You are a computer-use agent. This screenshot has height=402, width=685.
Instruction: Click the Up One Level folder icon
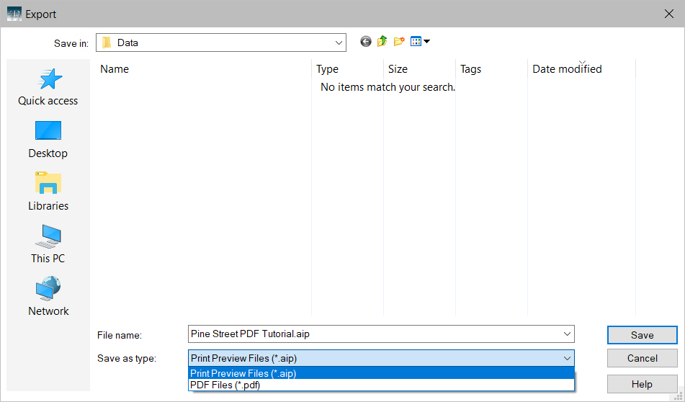pyautogui.click(x=382, y=42)
